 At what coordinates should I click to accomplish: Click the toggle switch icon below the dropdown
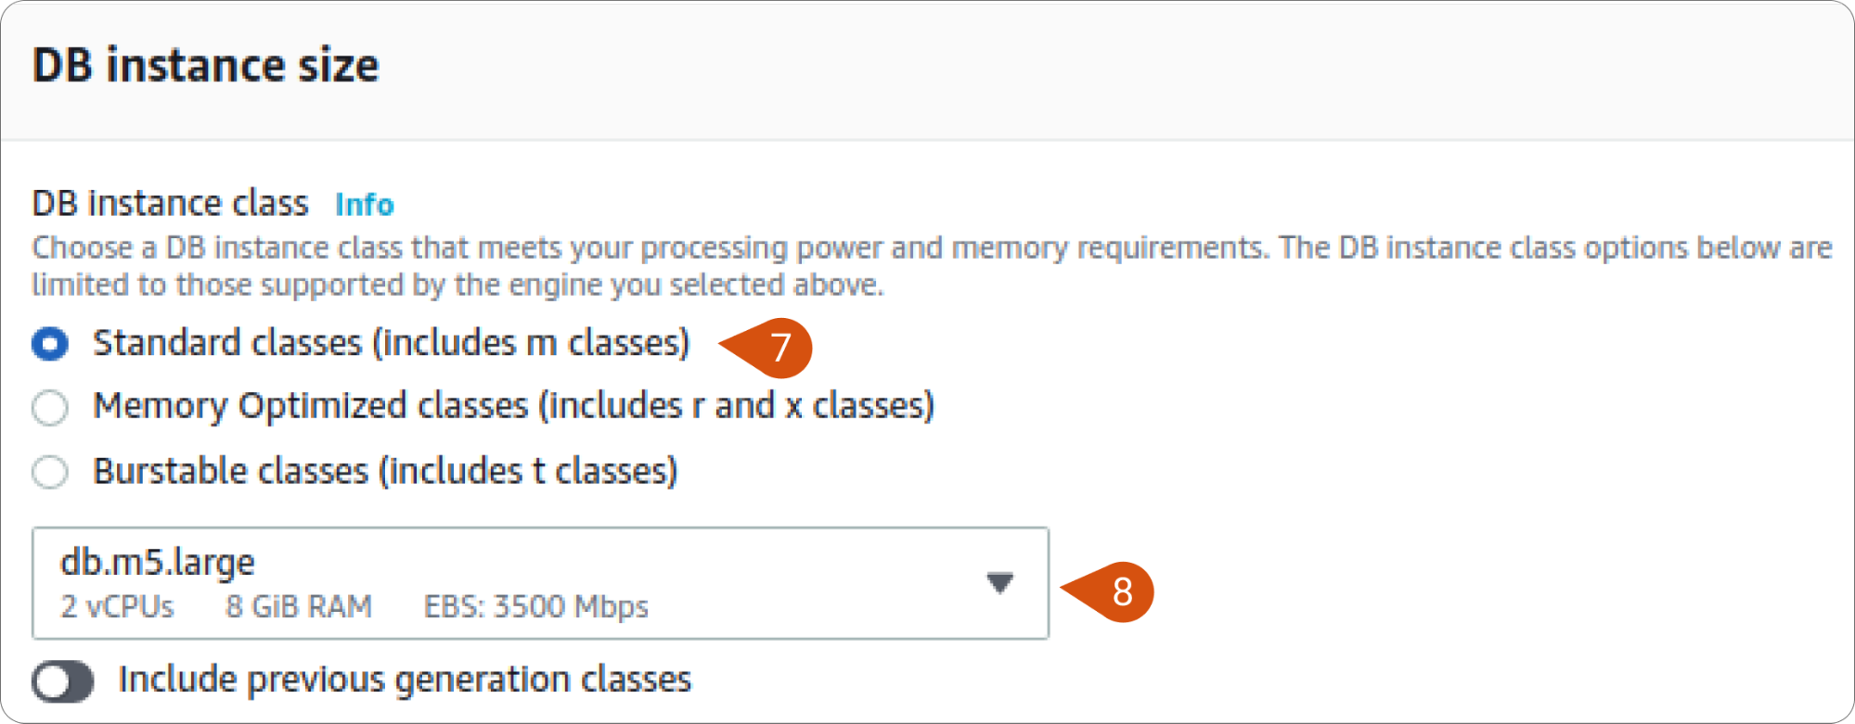click(x=62, y=681)
